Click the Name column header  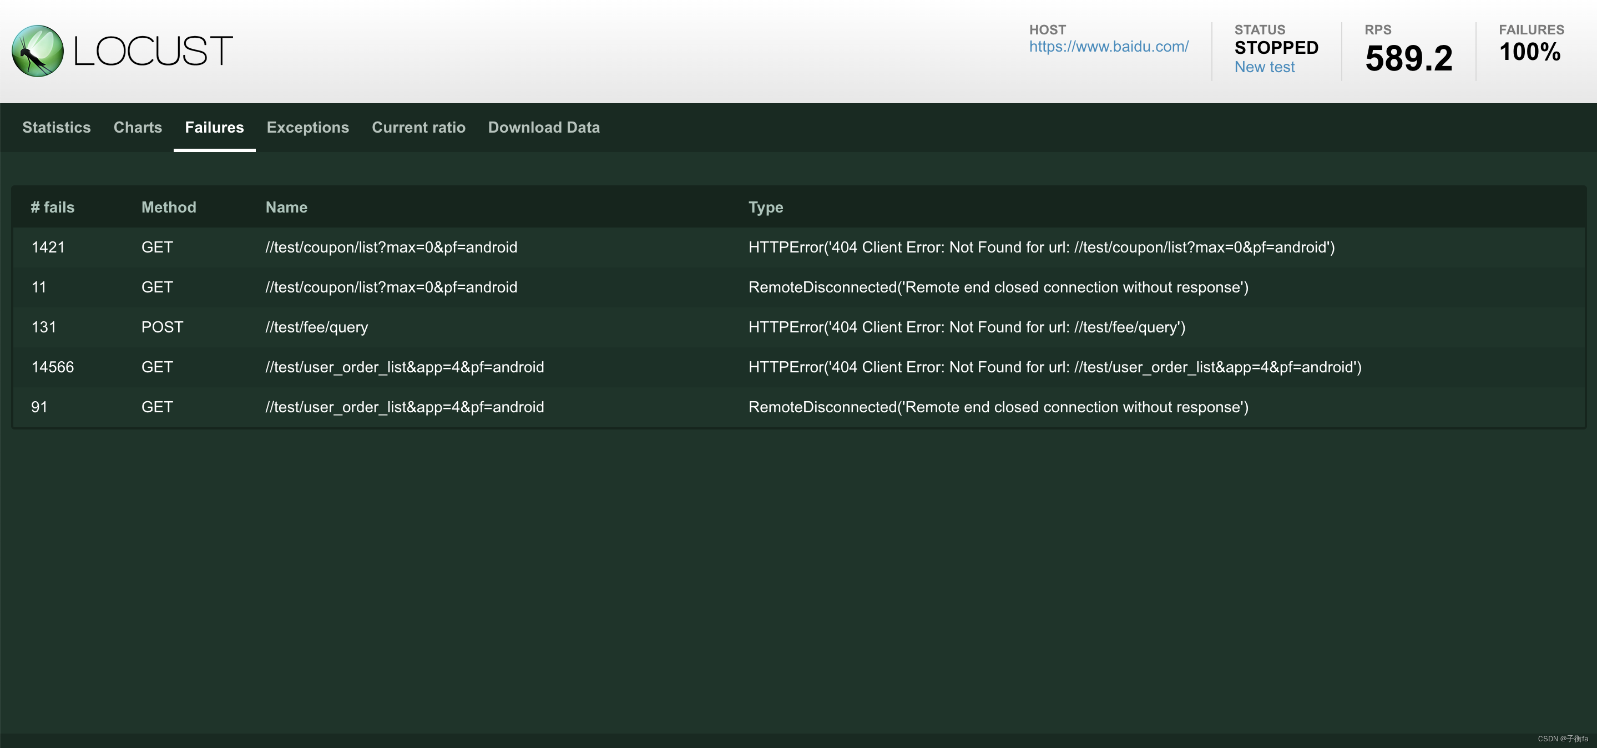(x=286, y=207)
